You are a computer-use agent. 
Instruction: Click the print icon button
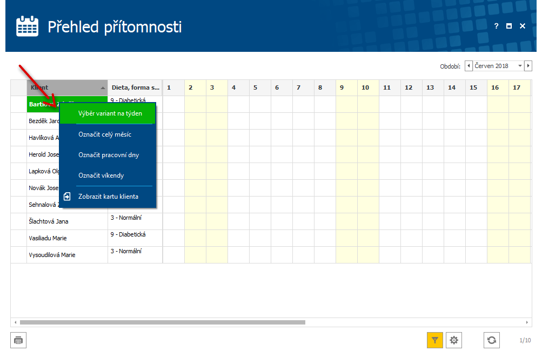(x=18, y=340)
